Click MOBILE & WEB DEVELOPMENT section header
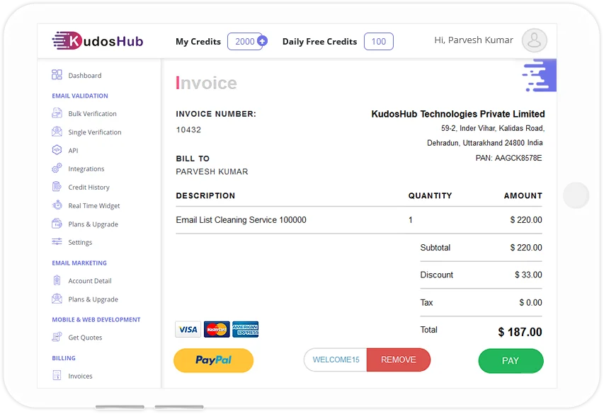 coord(96,319)
